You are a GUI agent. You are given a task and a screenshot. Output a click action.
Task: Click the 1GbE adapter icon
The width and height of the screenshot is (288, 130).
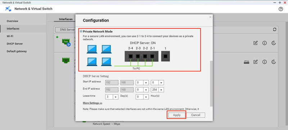(66, 42)
